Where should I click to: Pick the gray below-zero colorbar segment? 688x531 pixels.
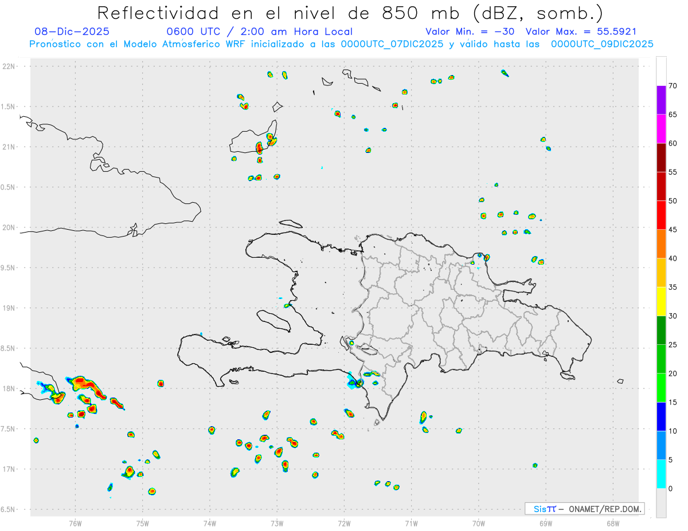click(661, 503)
